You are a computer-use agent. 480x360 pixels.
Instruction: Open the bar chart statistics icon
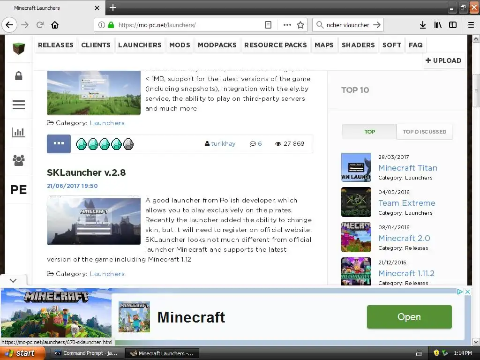(x=19, y=132)
